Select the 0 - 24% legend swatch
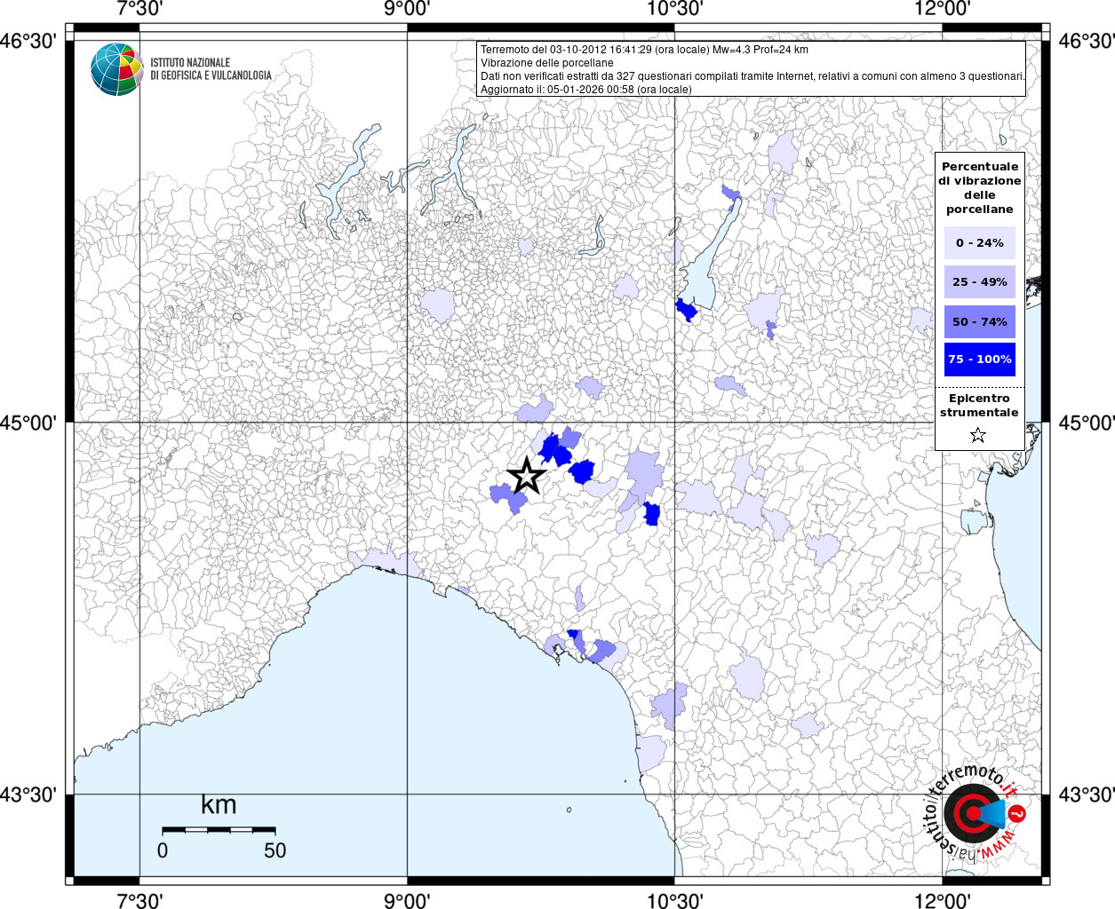Screen dimensions: 1115x909 coord(979,242)
